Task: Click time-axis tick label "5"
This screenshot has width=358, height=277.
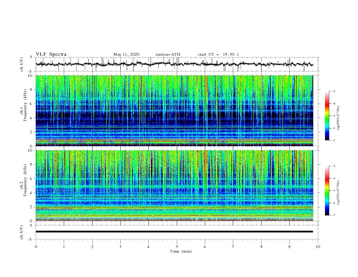Action: (x=177, y=247)
